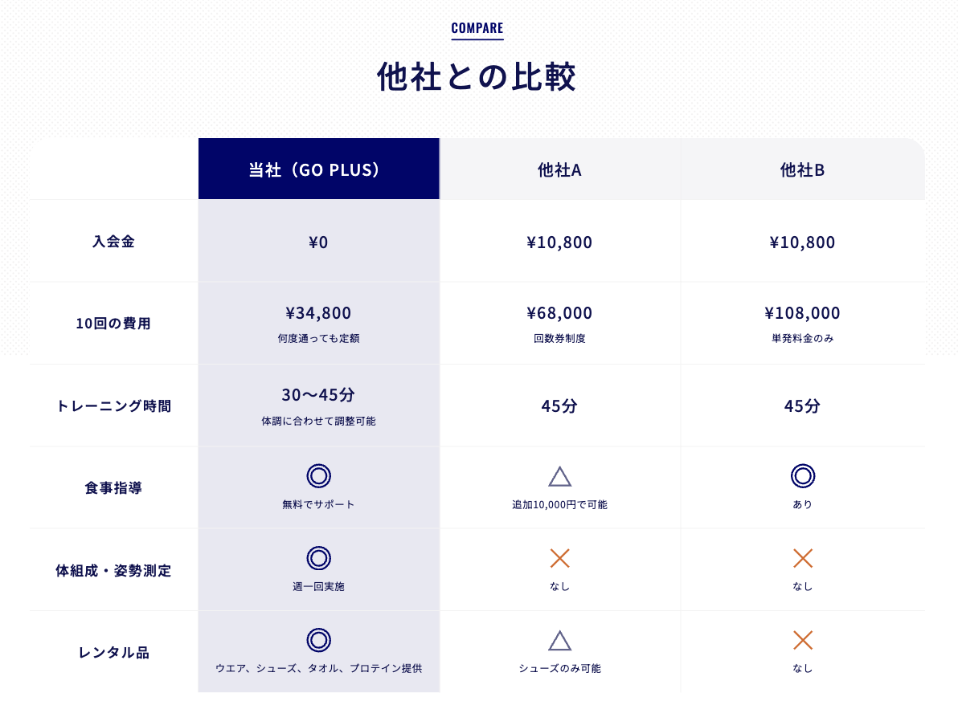Viewport: 958px width, 705px height.
Task: Click double-circle icon in GO PLUS 食事指導 cell
Action: [x=318, y=476]
